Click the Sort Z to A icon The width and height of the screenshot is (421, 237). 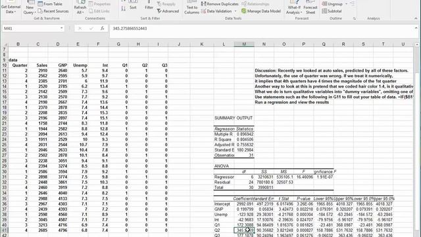click(123, 9)
